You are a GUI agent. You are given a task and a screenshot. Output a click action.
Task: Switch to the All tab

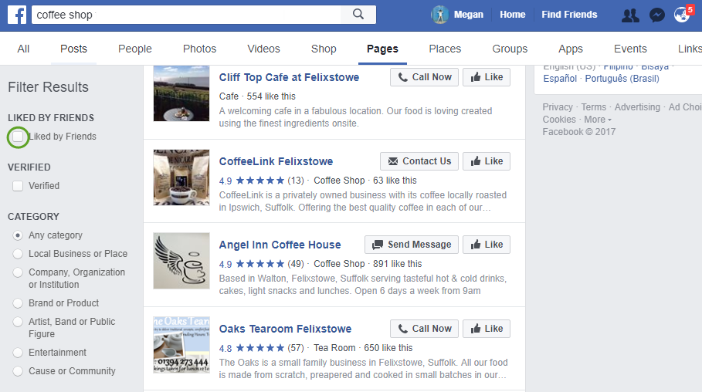[23, 49]
